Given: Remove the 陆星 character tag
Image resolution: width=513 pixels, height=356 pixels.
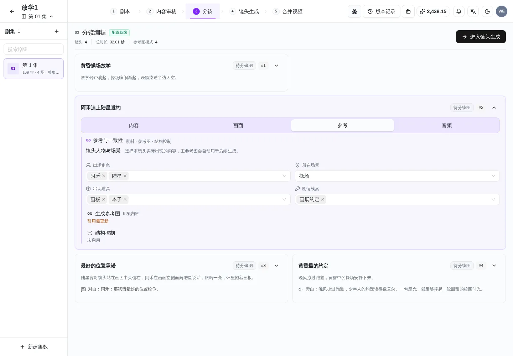Looking at the screenshot, I should point(125,176).
